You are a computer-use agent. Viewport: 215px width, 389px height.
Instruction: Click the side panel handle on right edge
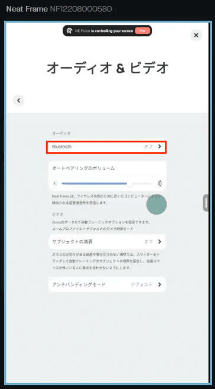[x=206, y=203]
